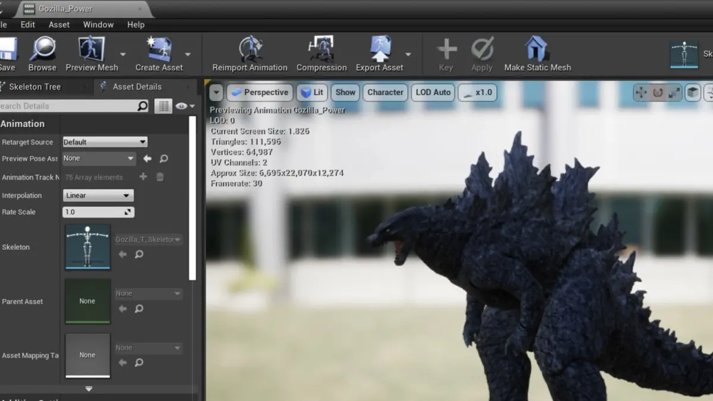
Task: Open Preview Mesh dropdown arrow
Action: pyautogui.click(x=123, y=54)
